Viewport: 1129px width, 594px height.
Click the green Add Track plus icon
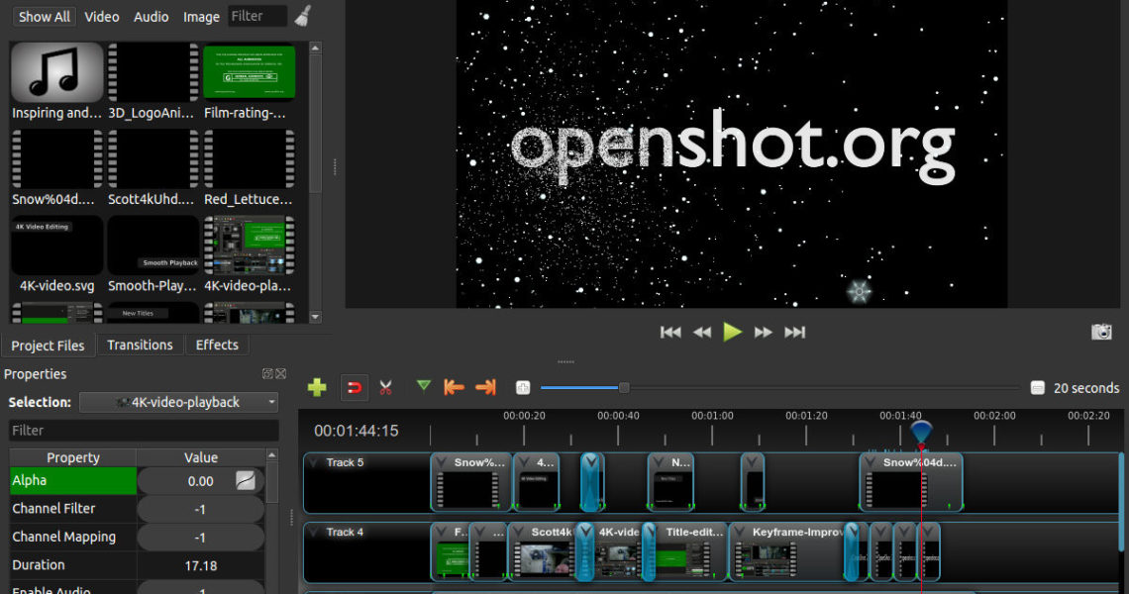[317, 387]
